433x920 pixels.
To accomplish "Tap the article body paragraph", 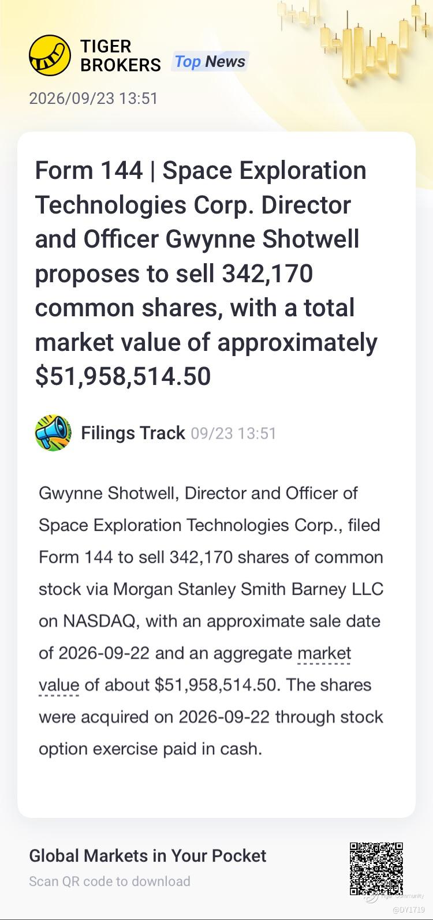I will tap(211, 621).
